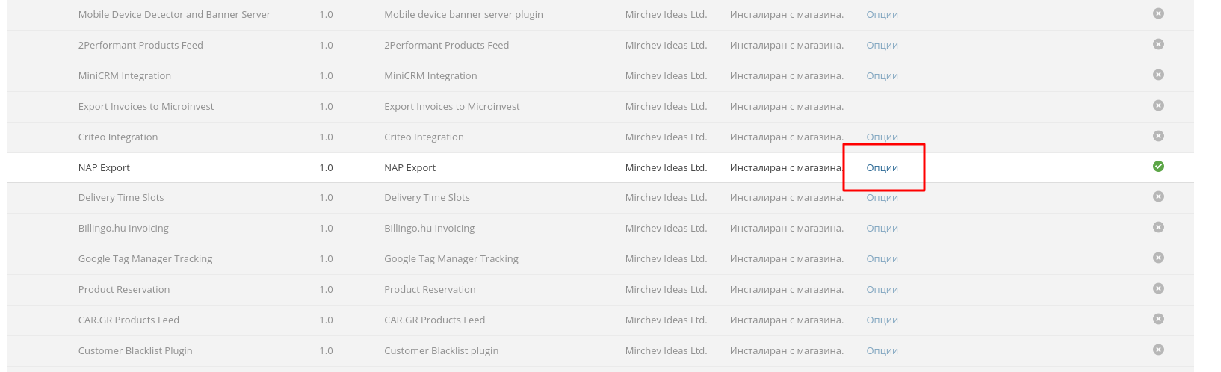Click Google Tag Manager Tracking status icon

click(1158, 258)
